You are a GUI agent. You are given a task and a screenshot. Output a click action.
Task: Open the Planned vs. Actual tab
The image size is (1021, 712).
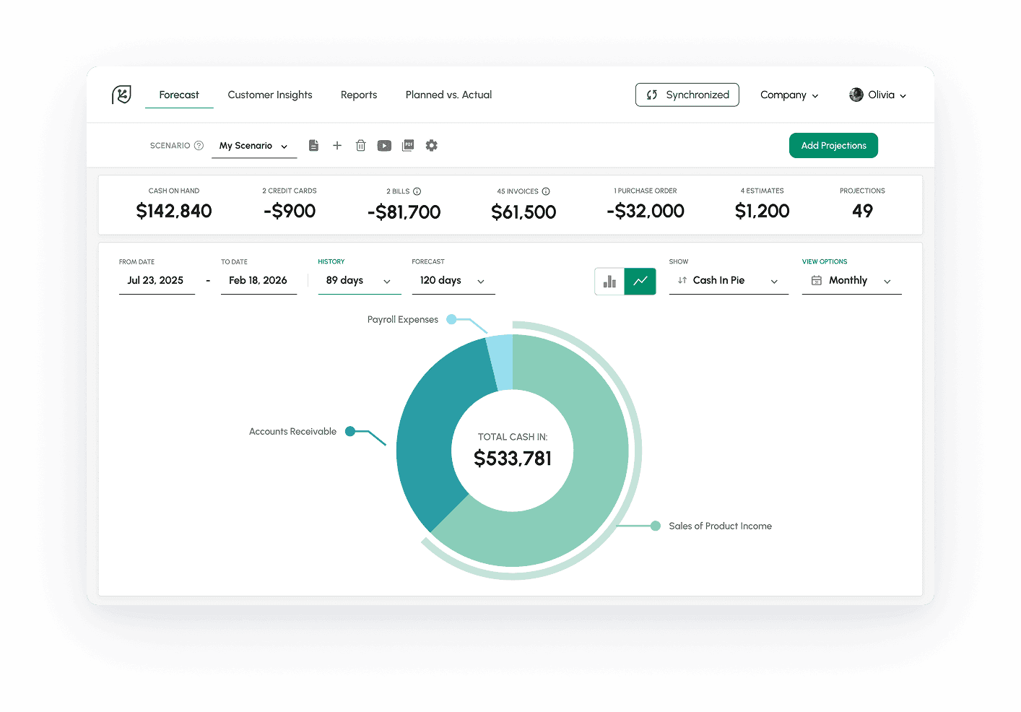click(448, 95)
